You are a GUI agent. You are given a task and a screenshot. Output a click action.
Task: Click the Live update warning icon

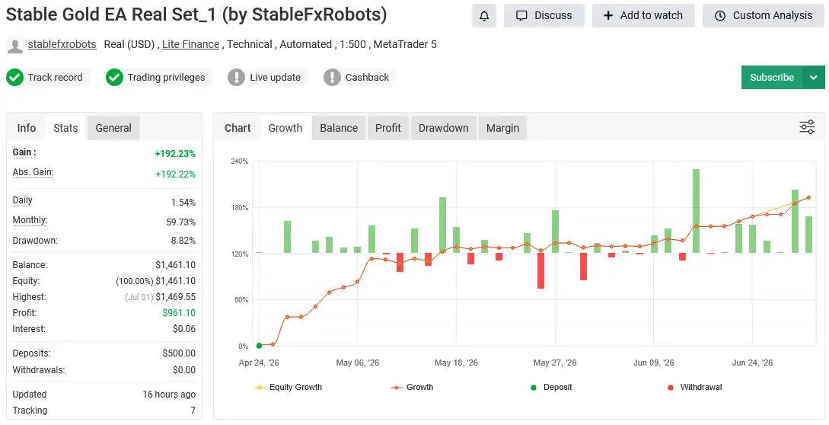(x=236, y=77)
